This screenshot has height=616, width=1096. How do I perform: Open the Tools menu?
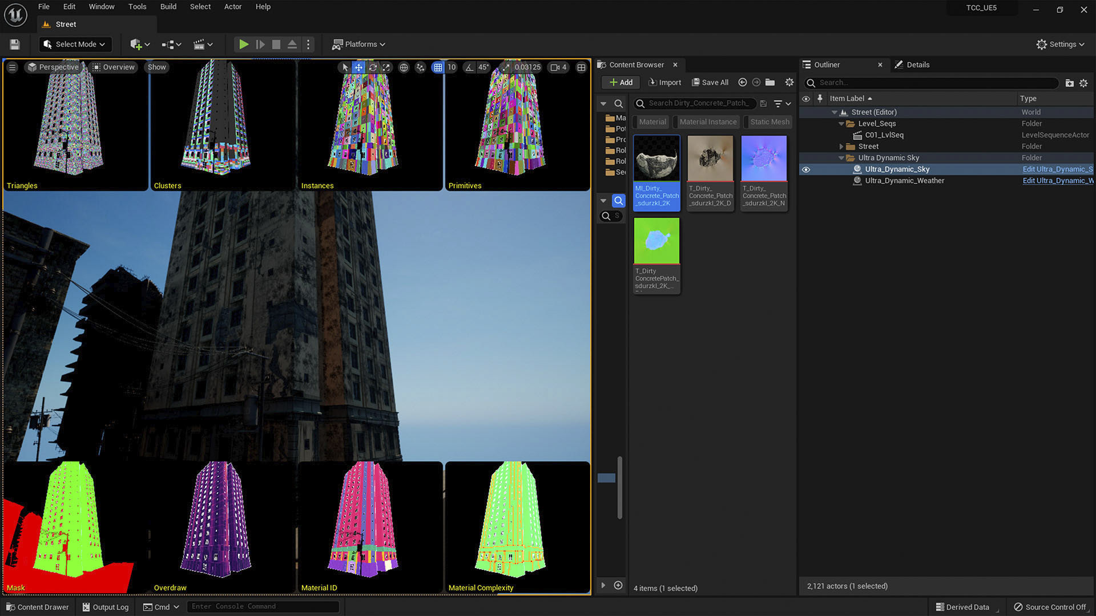click(137, 7)
